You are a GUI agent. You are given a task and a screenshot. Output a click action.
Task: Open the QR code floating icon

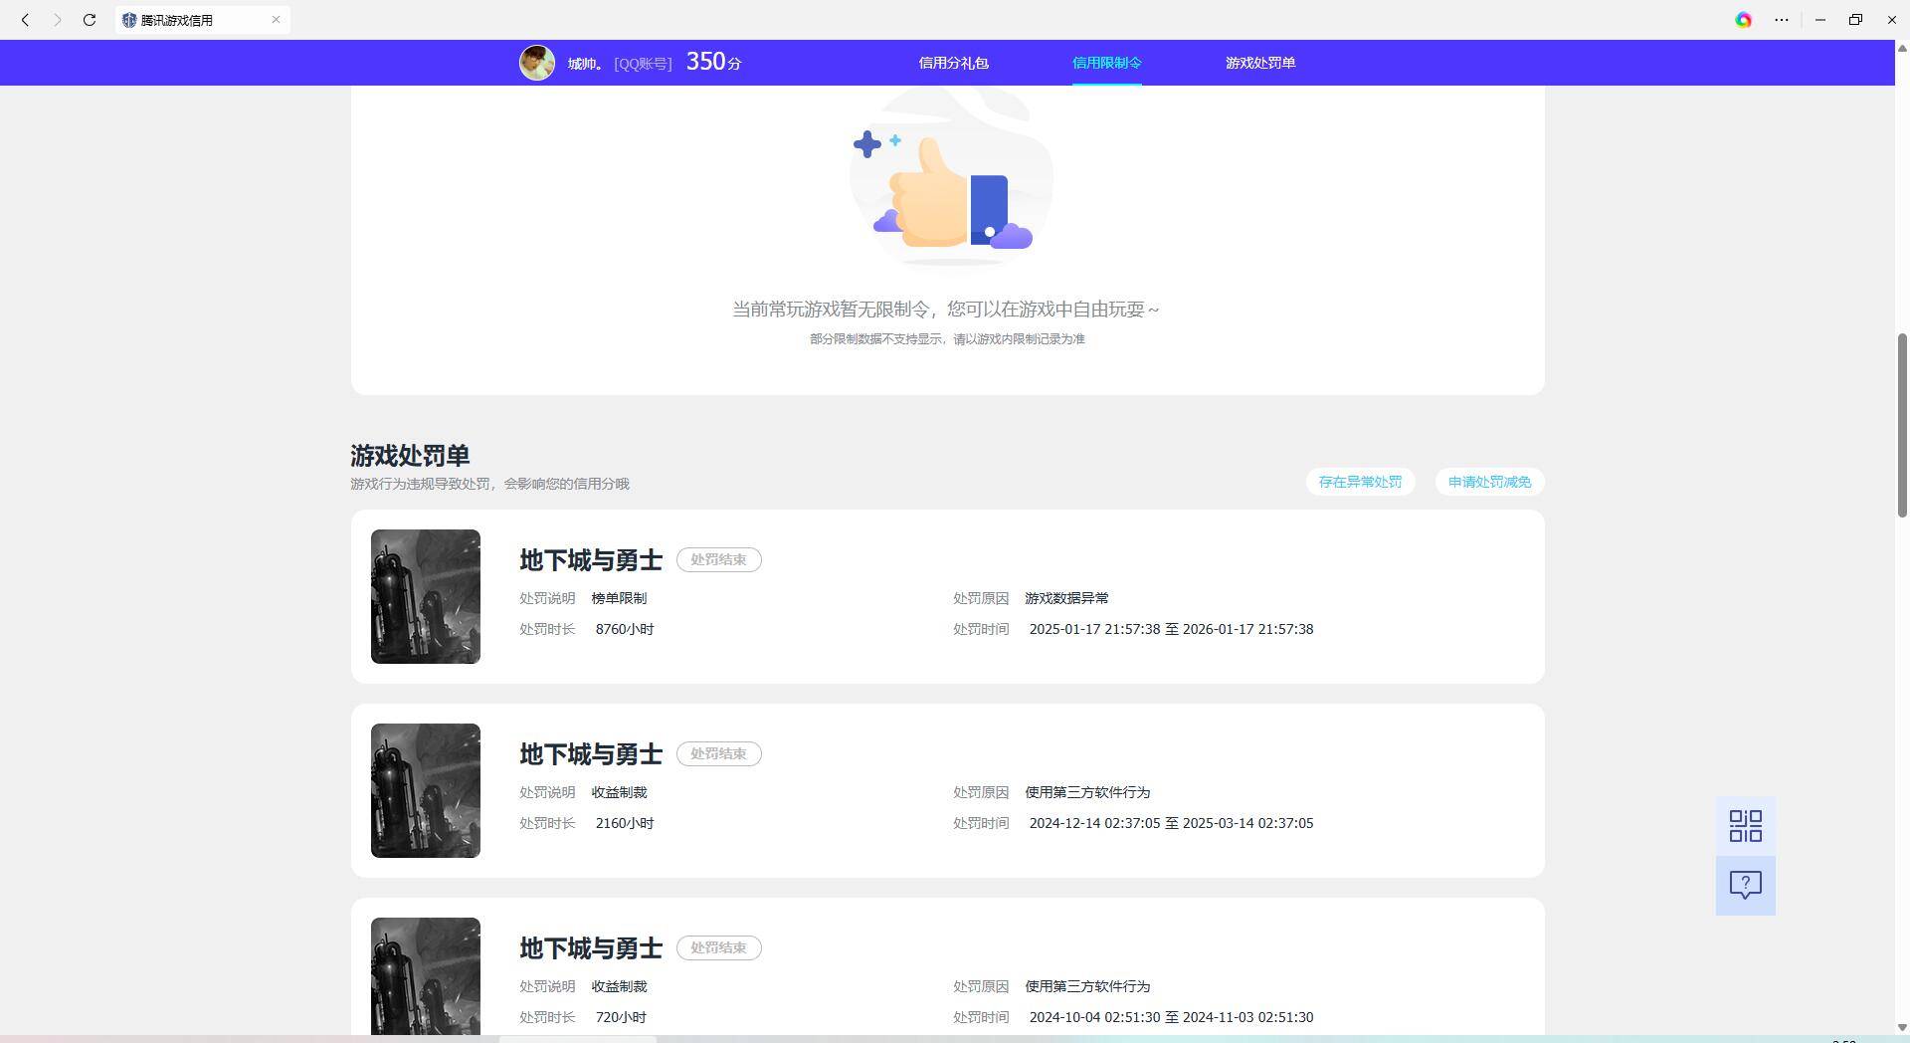(x=1745, y=826)
